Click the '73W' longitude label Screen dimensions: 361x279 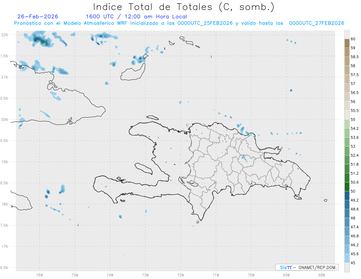145,275
